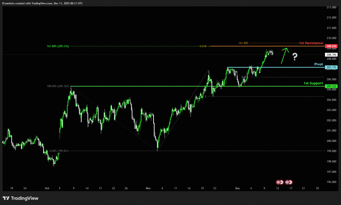Select the white question mark annotation
This screenshot has height=205, width=341.
295,57
